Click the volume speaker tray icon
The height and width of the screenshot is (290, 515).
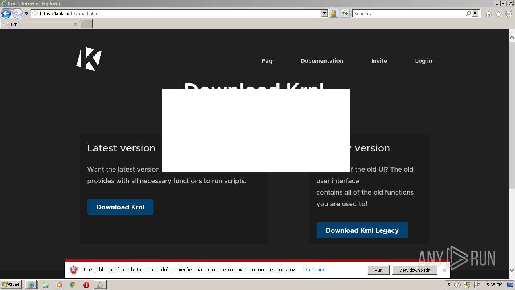[x=457, y=285]
